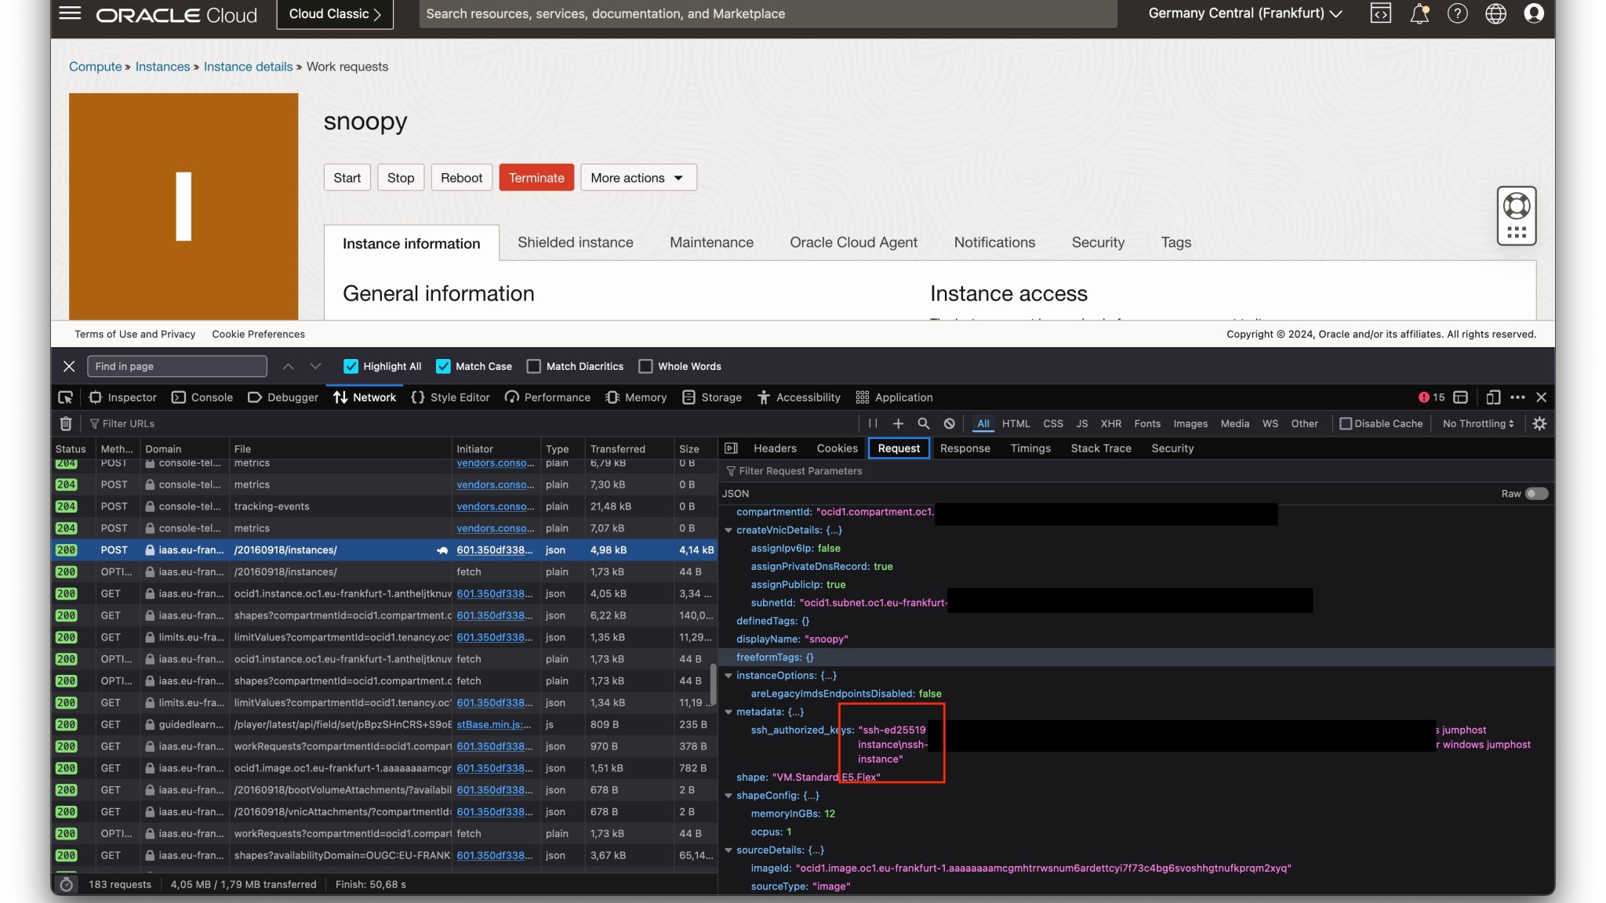Select the tracking-events request row
The width and height of the screenshot is (1606, 903).
pos(384,506)
